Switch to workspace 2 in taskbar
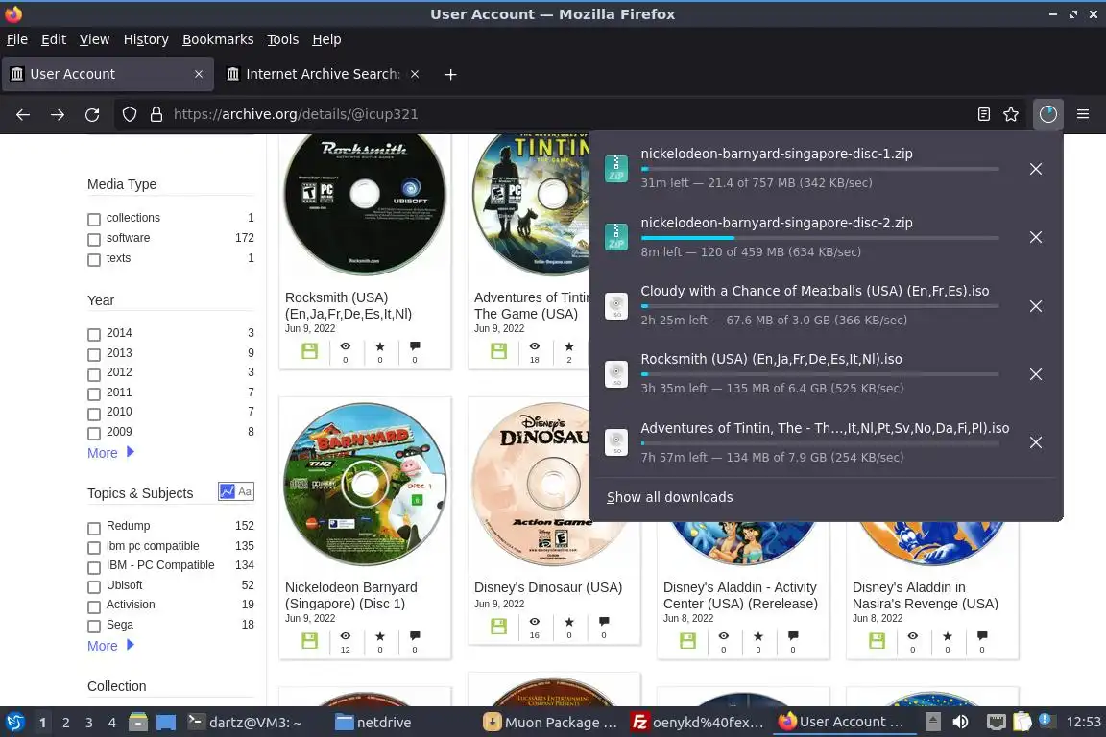Image resolution: width=1106 pixels, height=737 pixels. (65, 723)
